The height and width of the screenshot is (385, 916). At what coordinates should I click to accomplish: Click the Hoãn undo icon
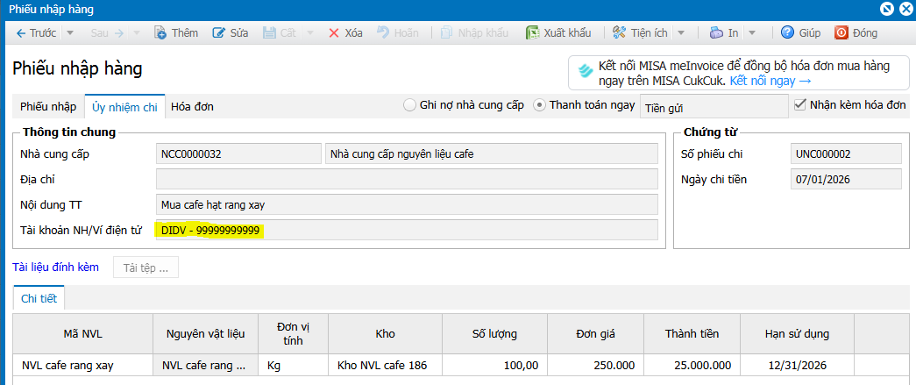coord(383,32)
